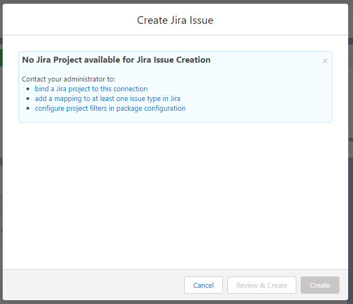The height and width of the screenshot is (304, 353).
Task: Click 'No Jira Project available' heading
Action: point(117,60)
